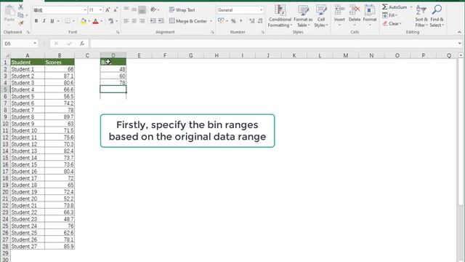Open Font group dialog launcher
This screenshot has width=465, height=262.
click(x=118, y=32)
